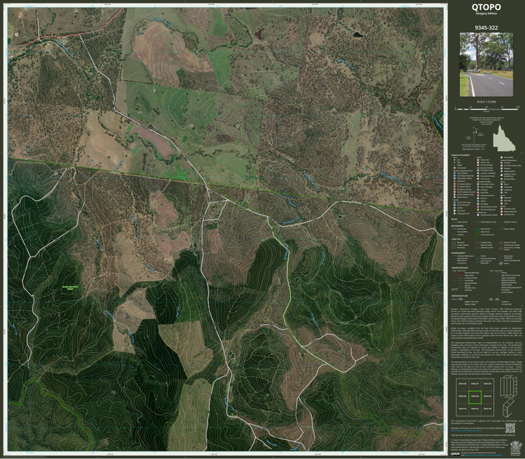The width and height of the screenshot is (525, 459).
Task: Click the QR code for QTopo application
Action: click(x=510, y=428)
